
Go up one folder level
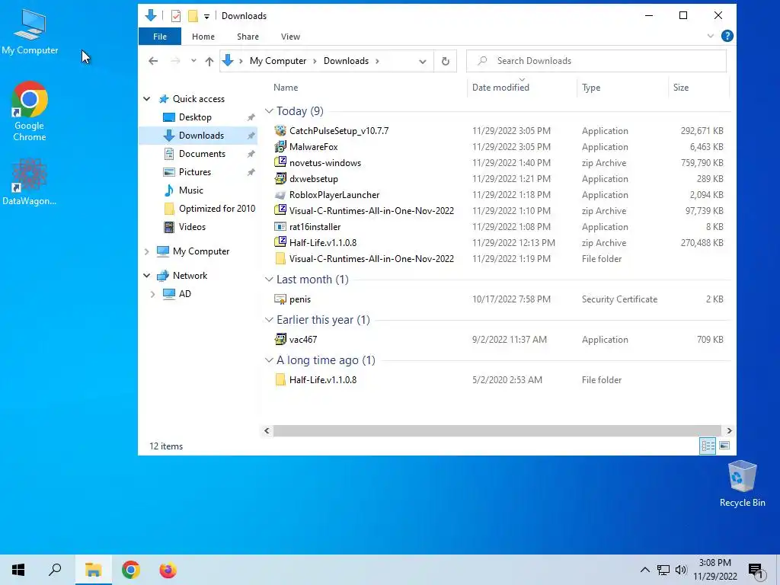coord(209,61)
